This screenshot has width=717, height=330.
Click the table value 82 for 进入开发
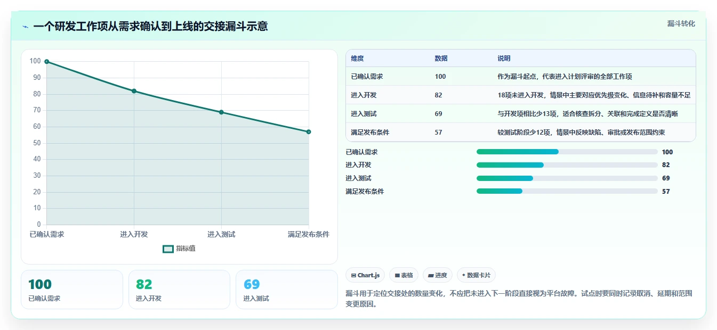[x=438, y=95]
